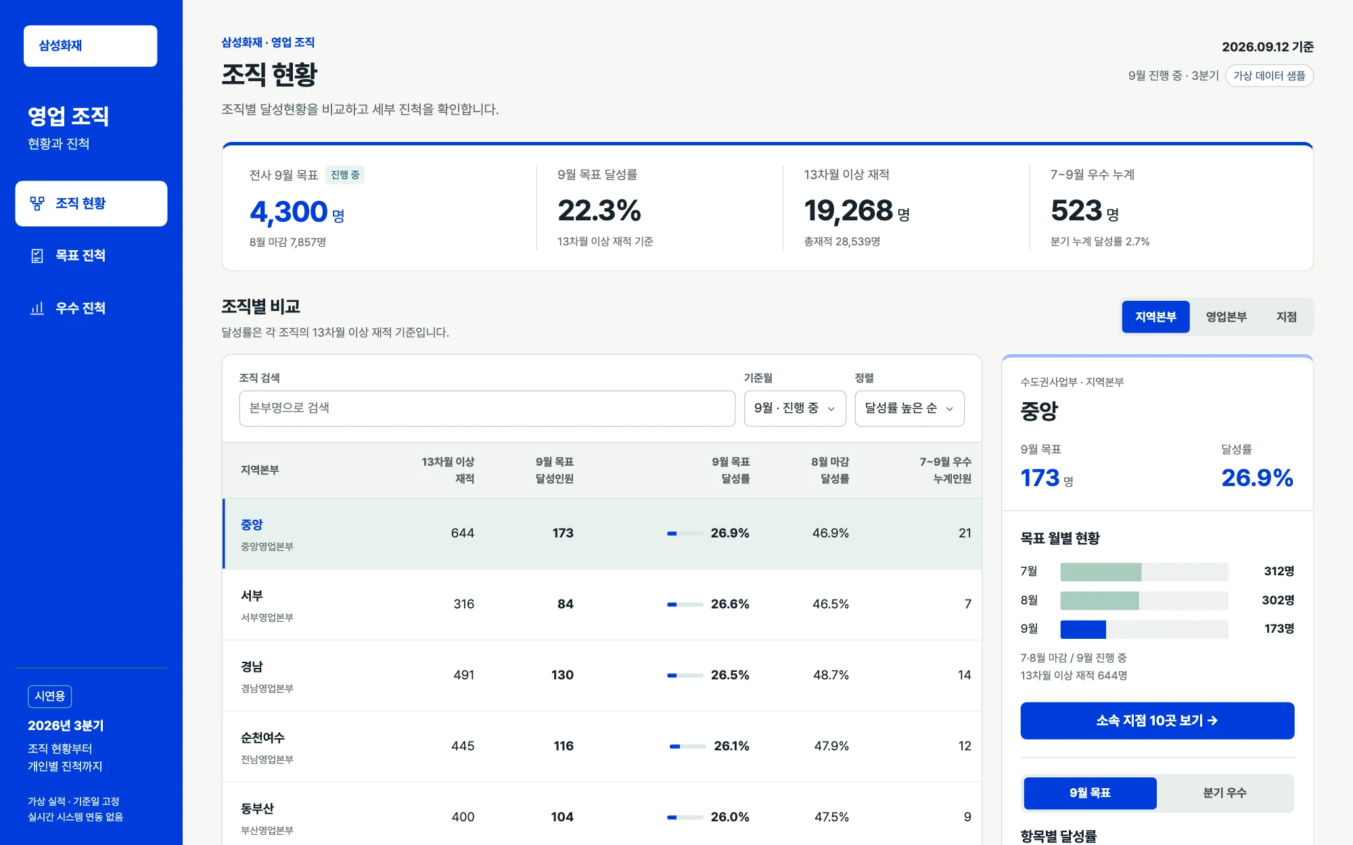Screen dimensions: 1353x845
Task: Click the 9월 monthly progress bar
Action: coord(1144,629)
